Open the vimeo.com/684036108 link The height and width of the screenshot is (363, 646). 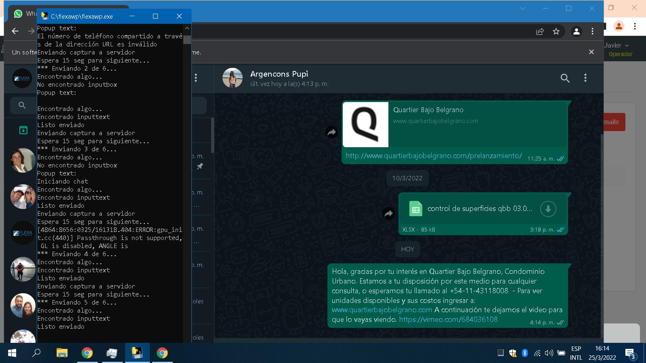(448, 319)
